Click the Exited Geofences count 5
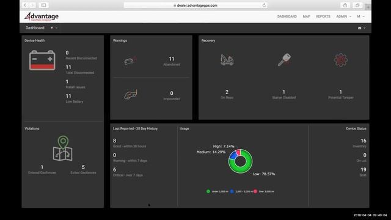The image size is (391, 220). (83, 167)
